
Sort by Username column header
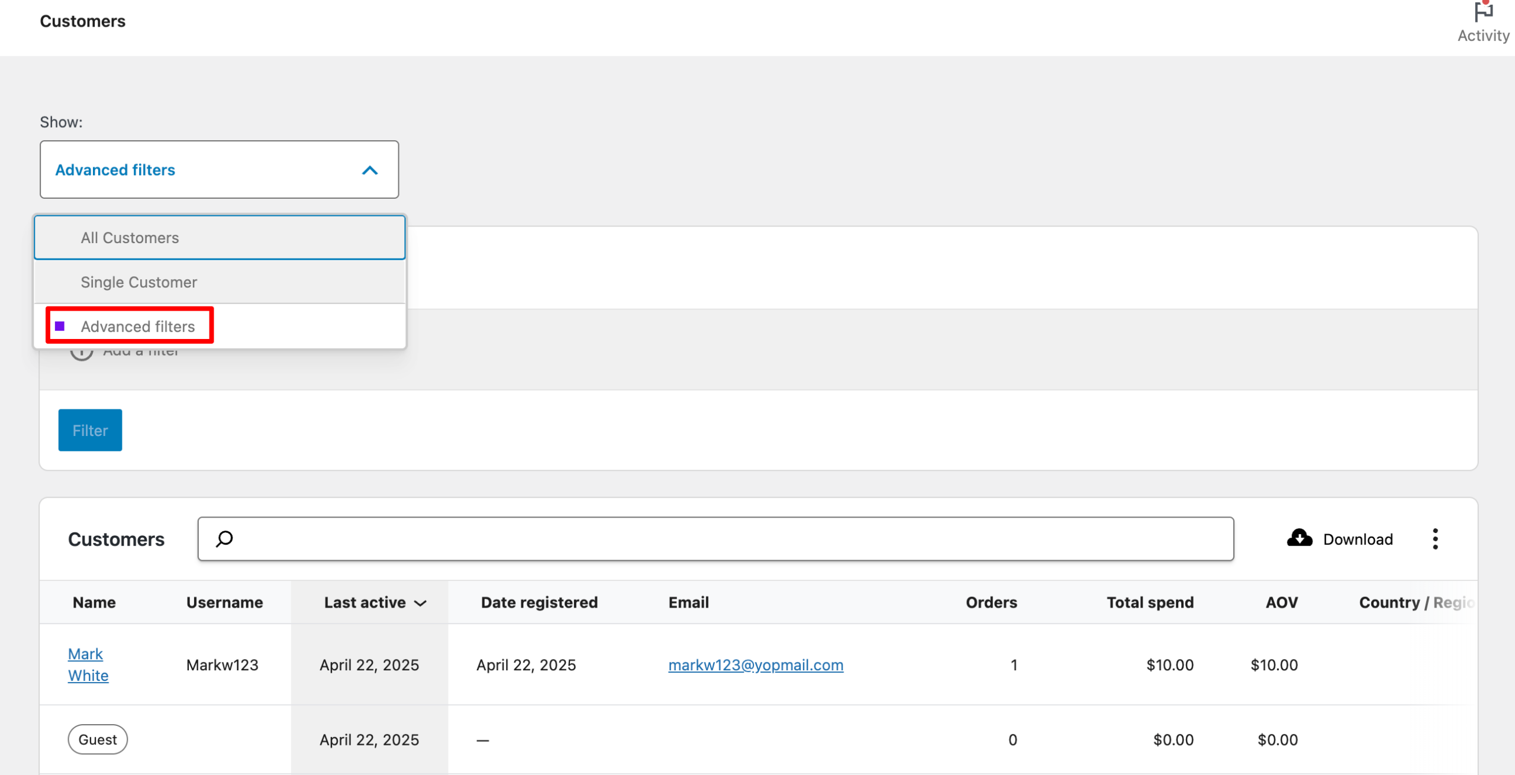[x=225, y=602]
